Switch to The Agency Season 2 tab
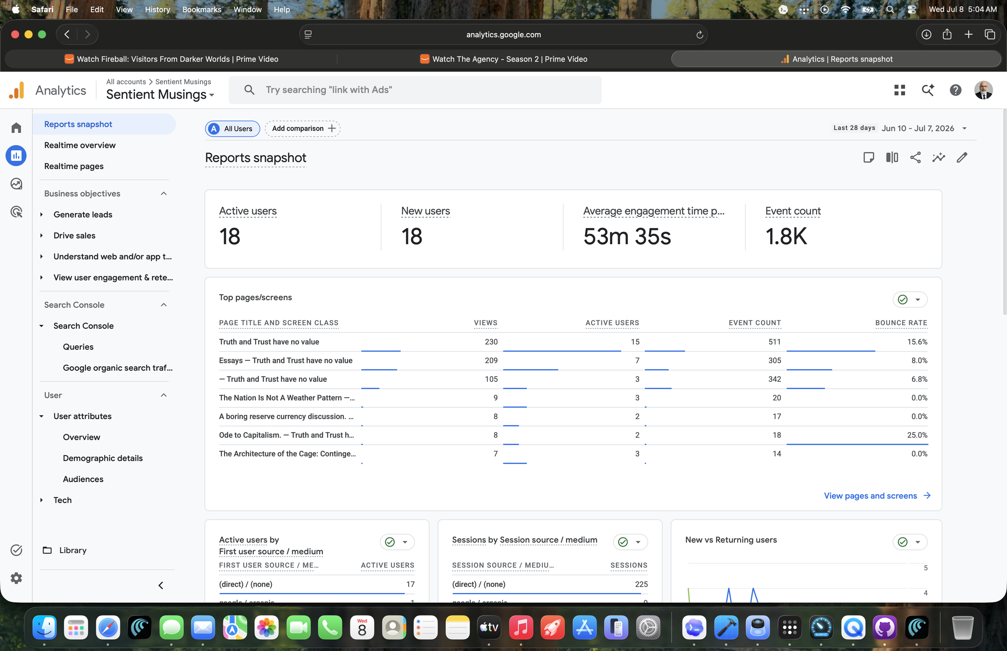 (x=503, y=59)
